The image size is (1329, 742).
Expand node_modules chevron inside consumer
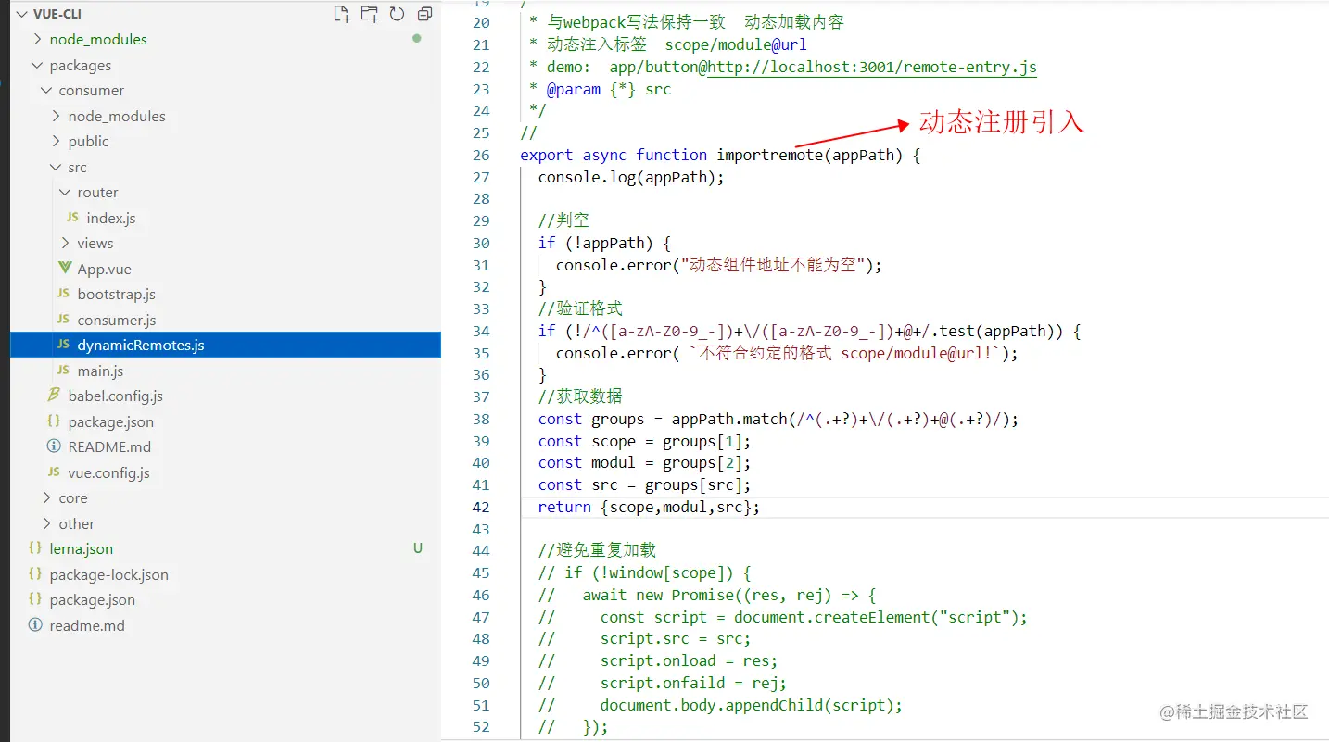pyautogui.click(x=56, y=116)
